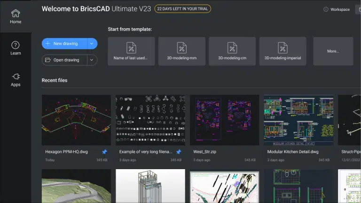
Task: Open the West_Str.zip thumbnail
Action: point(224,120)
